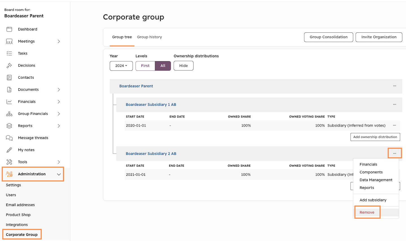Go to Settings under Administration
This screenshot has height=241, width=406.
pos(14,185)
